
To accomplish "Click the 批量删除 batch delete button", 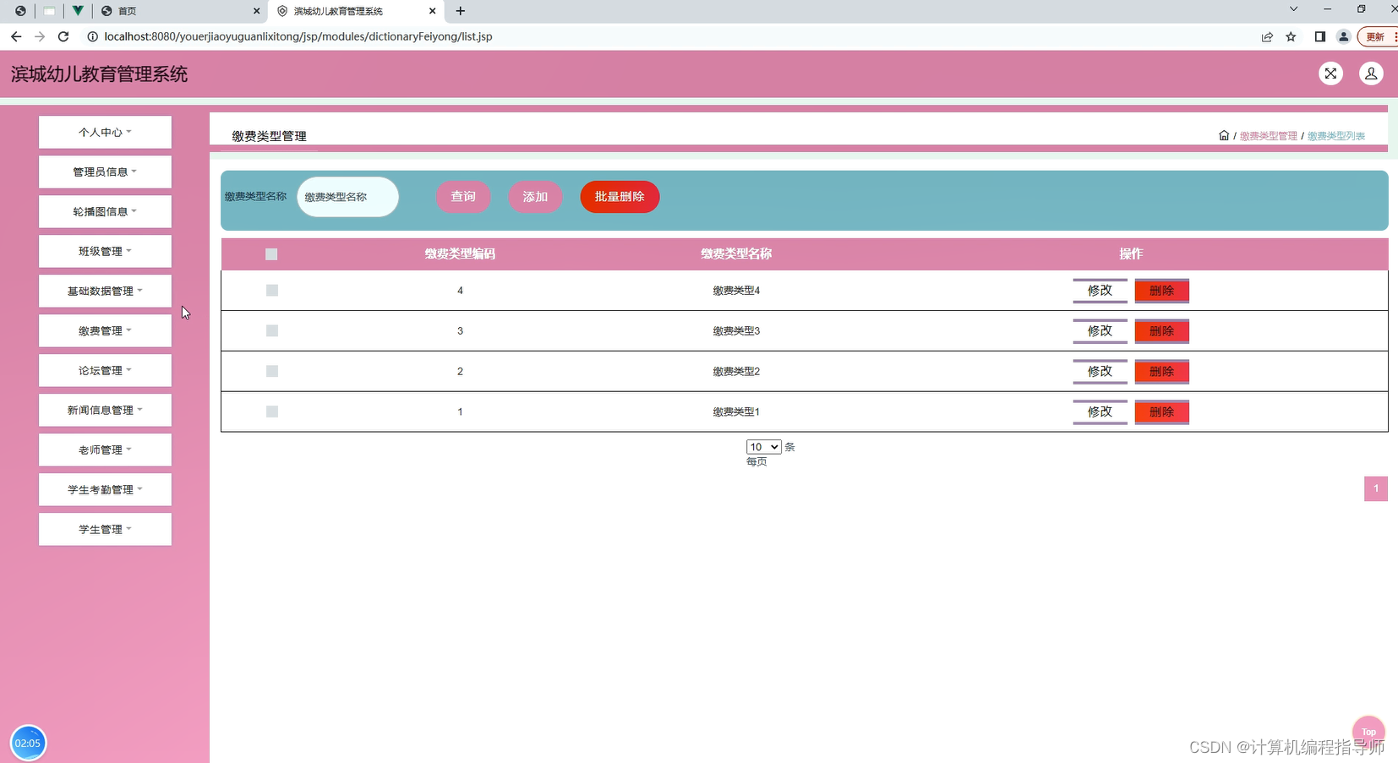I will click(x=620, y=197).
